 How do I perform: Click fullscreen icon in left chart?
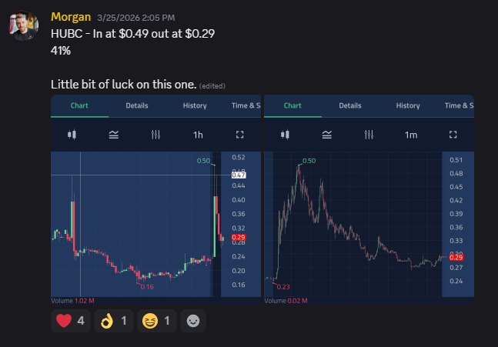240,135
